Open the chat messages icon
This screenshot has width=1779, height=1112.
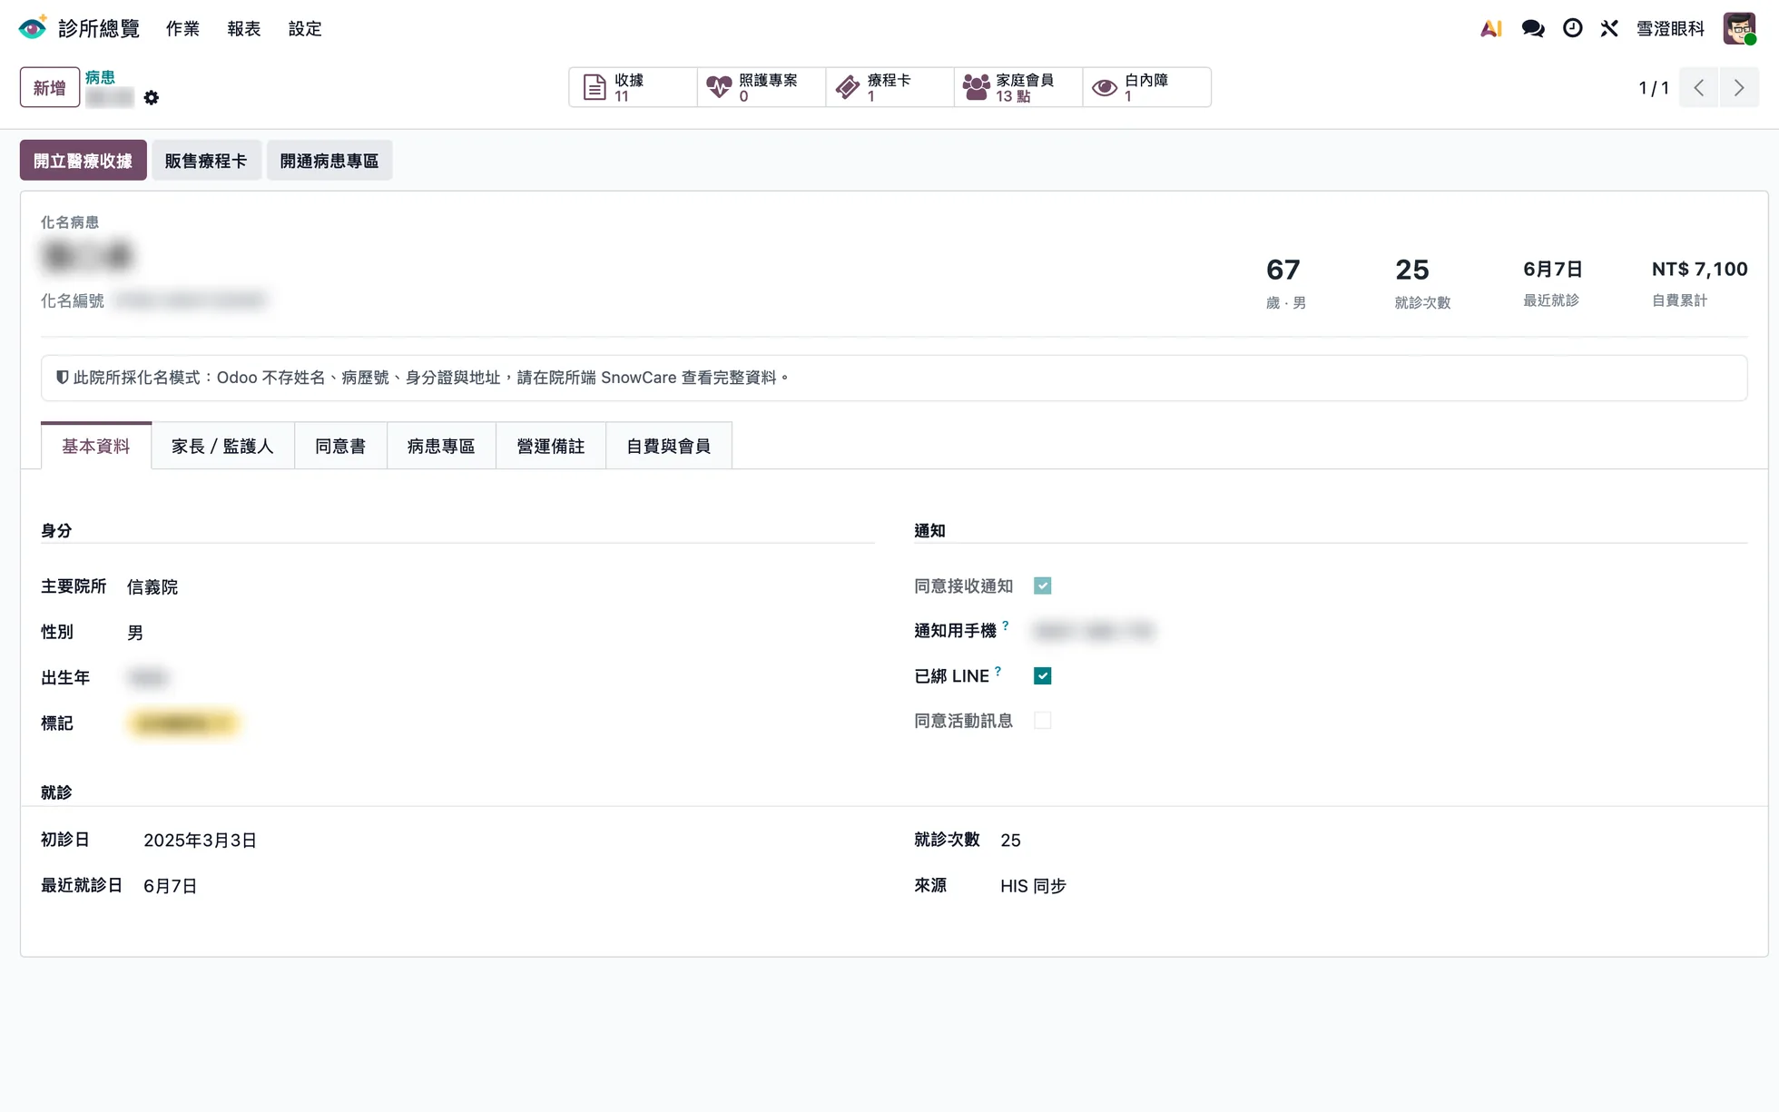coord(1533,28)
